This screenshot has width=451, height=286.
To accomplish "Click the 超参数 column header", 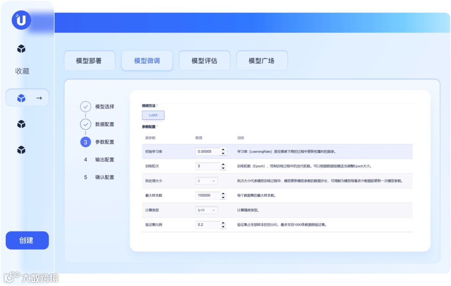I will tap(150, 138).
